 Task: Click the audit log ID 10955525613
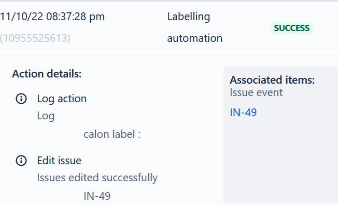(35, 38)
